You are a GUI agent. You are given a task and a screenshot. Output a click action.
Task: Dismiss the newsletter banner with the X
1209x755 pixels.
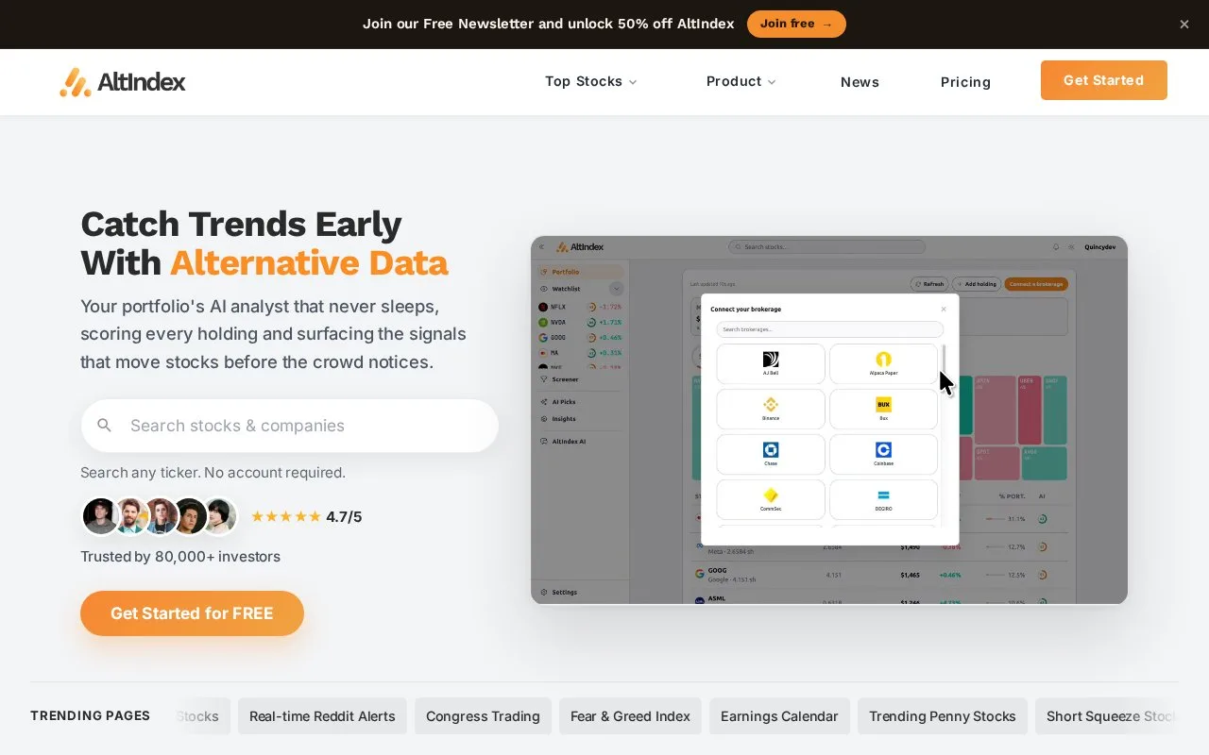1183,25
